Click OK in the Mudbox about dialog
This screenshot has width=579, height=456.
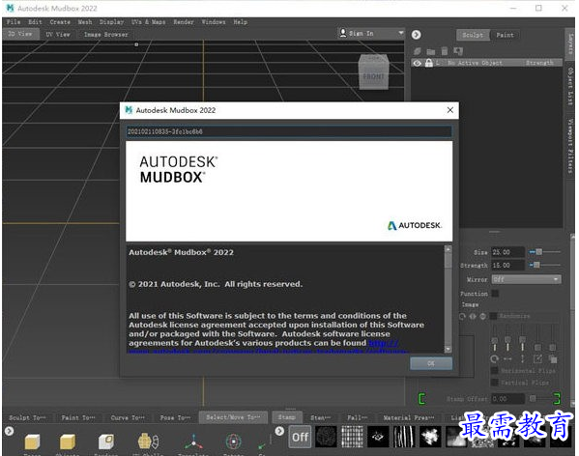[x=431, y=363]
